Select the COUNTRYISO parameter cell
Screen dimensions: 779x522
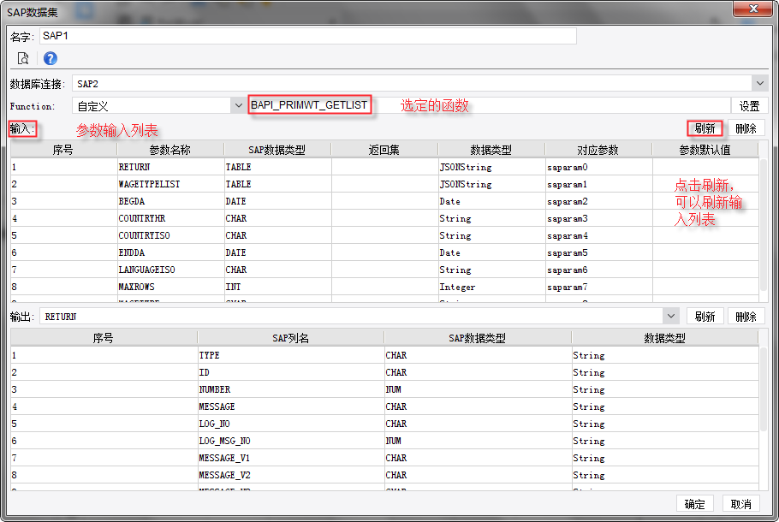(x=170, y=235)
